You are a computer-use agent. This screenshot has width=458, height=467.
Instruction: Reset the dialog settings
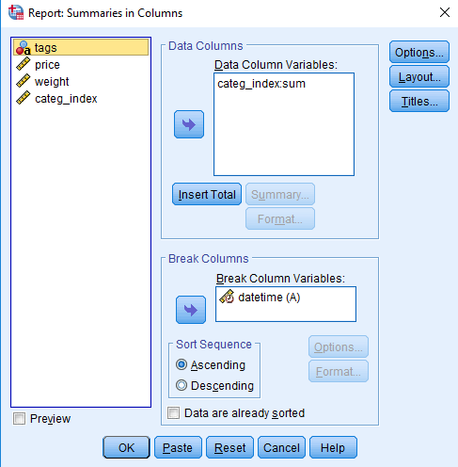coord(229,447)
